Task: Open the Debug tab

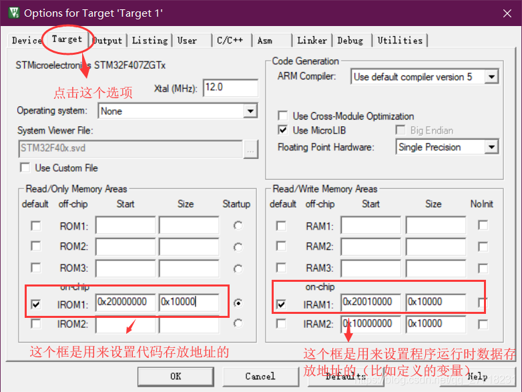Action: tap(352, 41)
